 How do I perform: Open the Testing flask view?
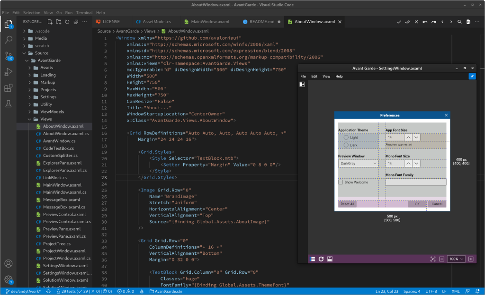(x=9, y=104)
